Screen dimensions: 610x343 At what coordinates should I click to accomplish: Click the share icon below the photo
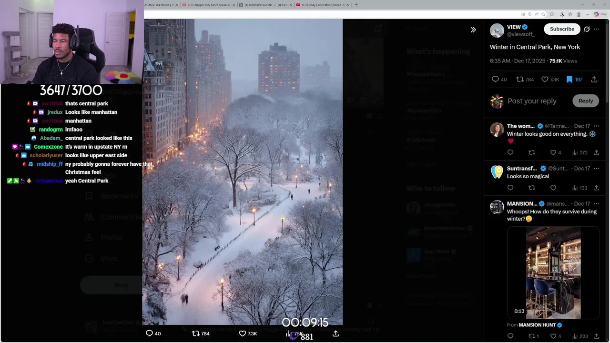pyautogui.click(x=335, y=333)
